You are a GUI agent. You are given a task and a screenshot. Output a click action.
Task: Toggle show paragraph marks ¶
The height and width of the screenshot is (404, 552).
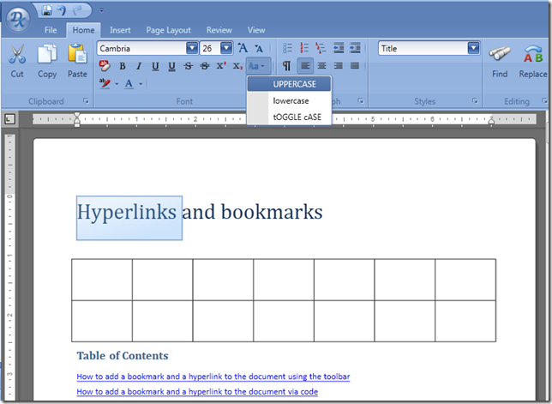coord(287,65)
